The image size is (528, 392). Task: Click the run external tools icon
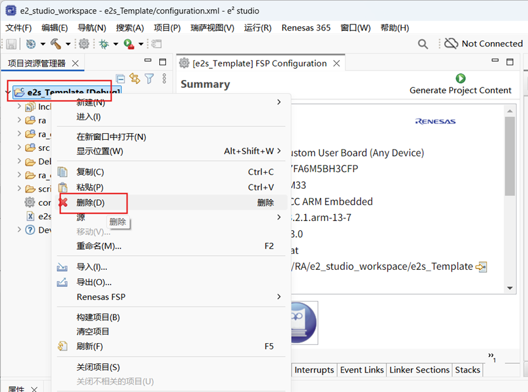(129, 44)
